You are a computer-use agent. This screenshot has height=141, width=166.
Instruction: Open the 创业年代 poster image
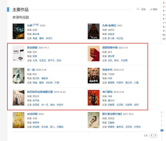94,76
